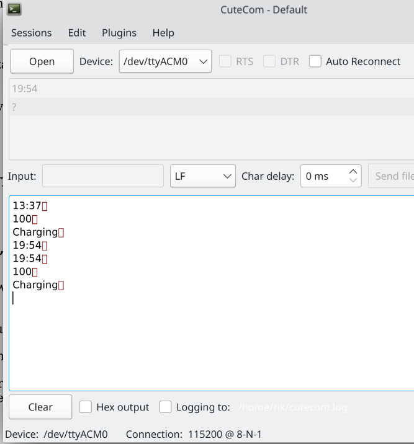414x444 pixels.
Task: Increase Char delay with up arrow
Action: point(353,172)
